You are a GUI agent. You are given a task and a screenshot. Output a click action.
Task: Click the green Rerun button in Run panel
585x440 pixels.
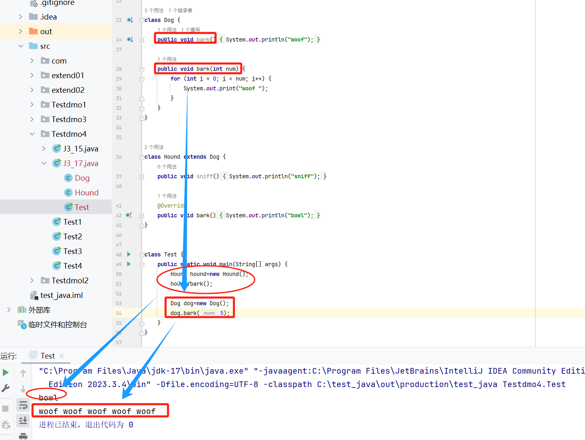pos(6,372)
